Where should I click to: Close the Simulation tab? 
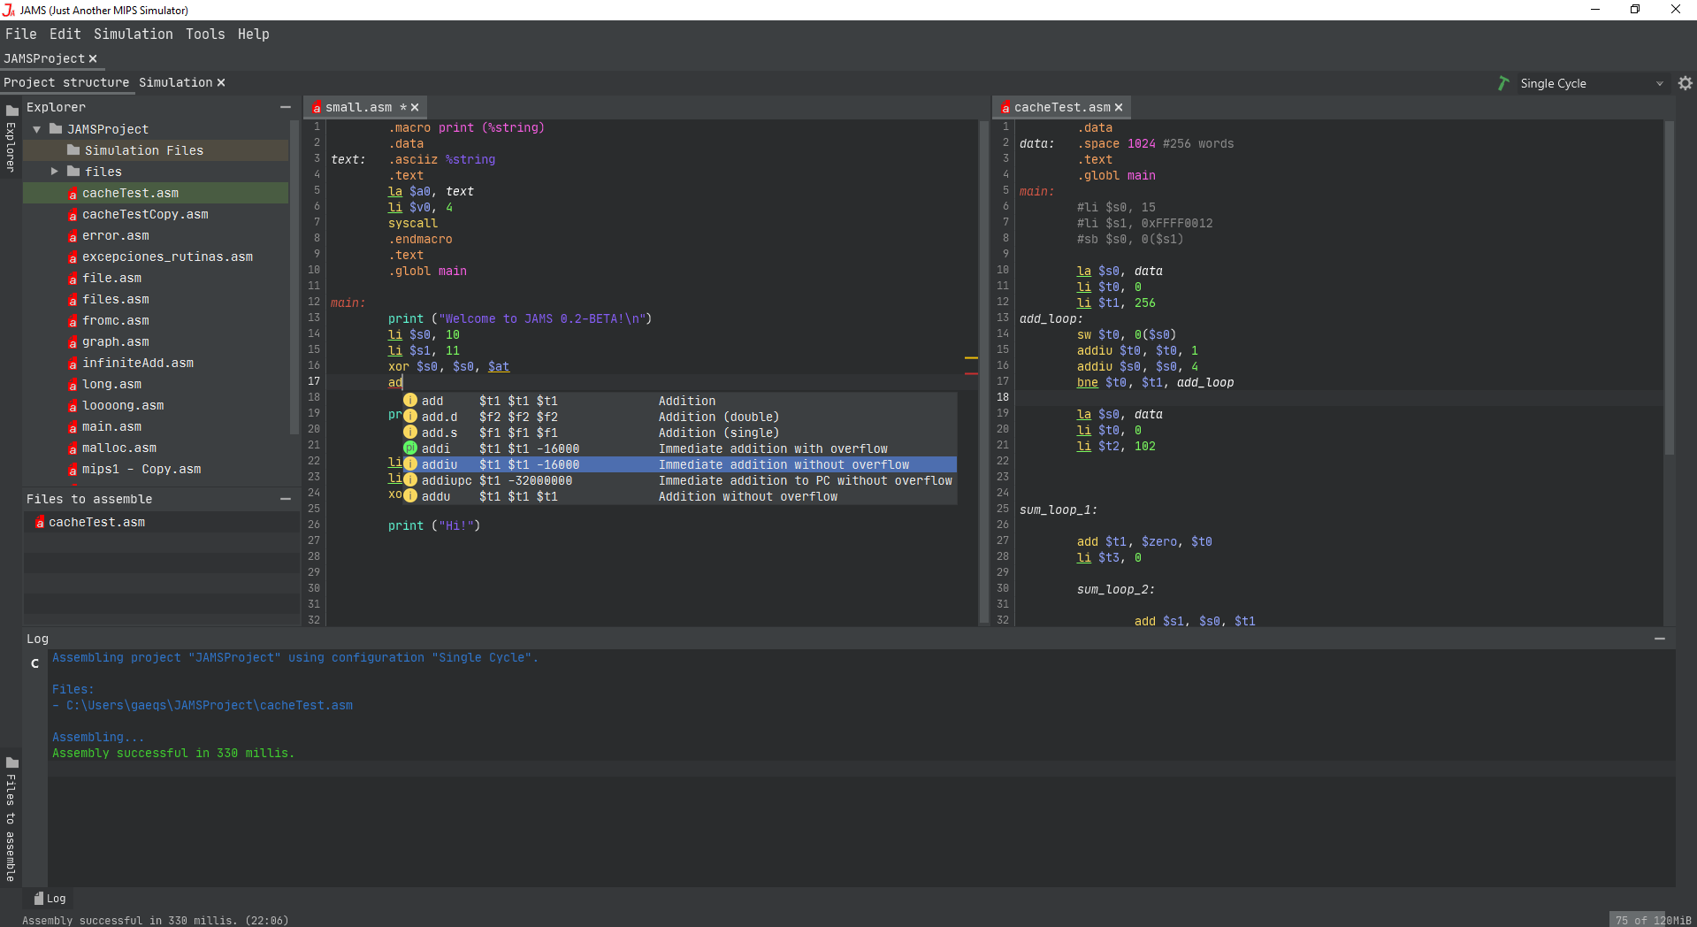click(221, 82)
